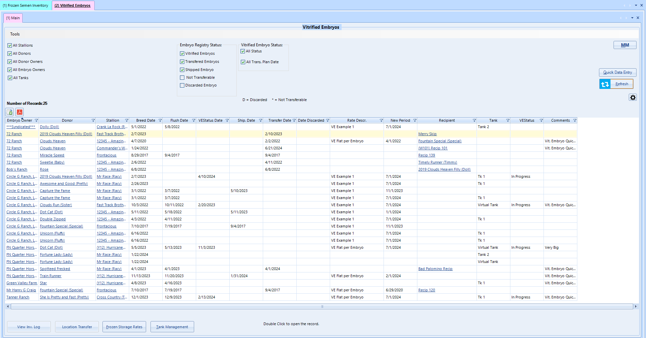Open the Tools menu
Image resolution: width=646 pixels, height=338 pixels.
15,34
